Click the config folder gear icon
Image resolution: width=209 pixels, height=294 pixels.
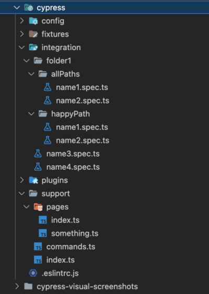pos(33,21)
